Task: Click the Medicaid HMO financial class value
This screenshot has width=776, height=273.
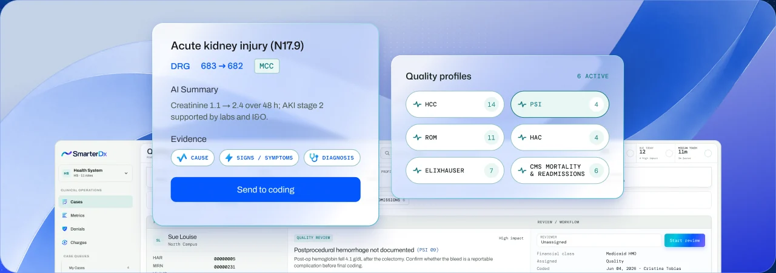Action: (621, 254)
